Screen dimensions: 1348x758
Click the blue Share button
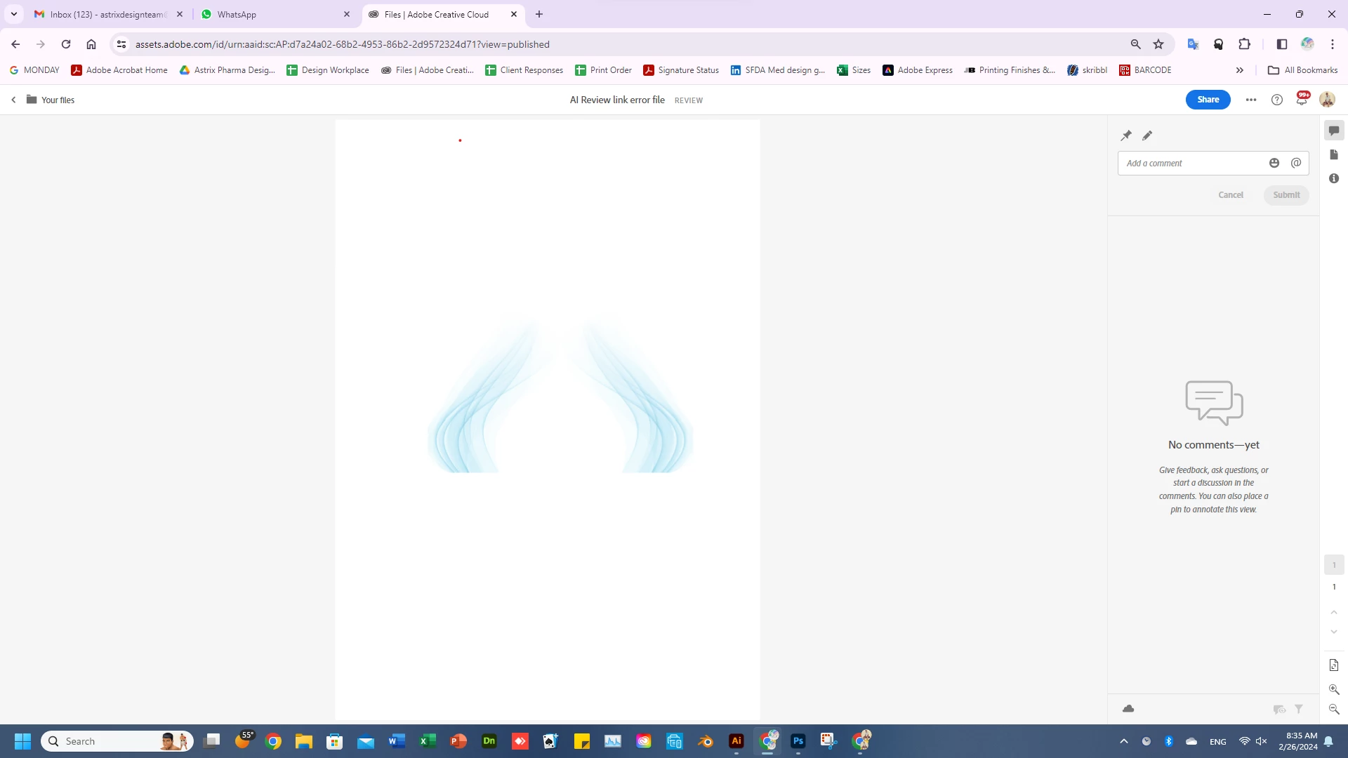pos(1208,100)
